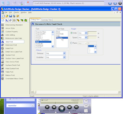Image resolution: width=123 pixels, height=114 pixels.
Task: Open the Space comparison dropdown
Action: [86, 37]
